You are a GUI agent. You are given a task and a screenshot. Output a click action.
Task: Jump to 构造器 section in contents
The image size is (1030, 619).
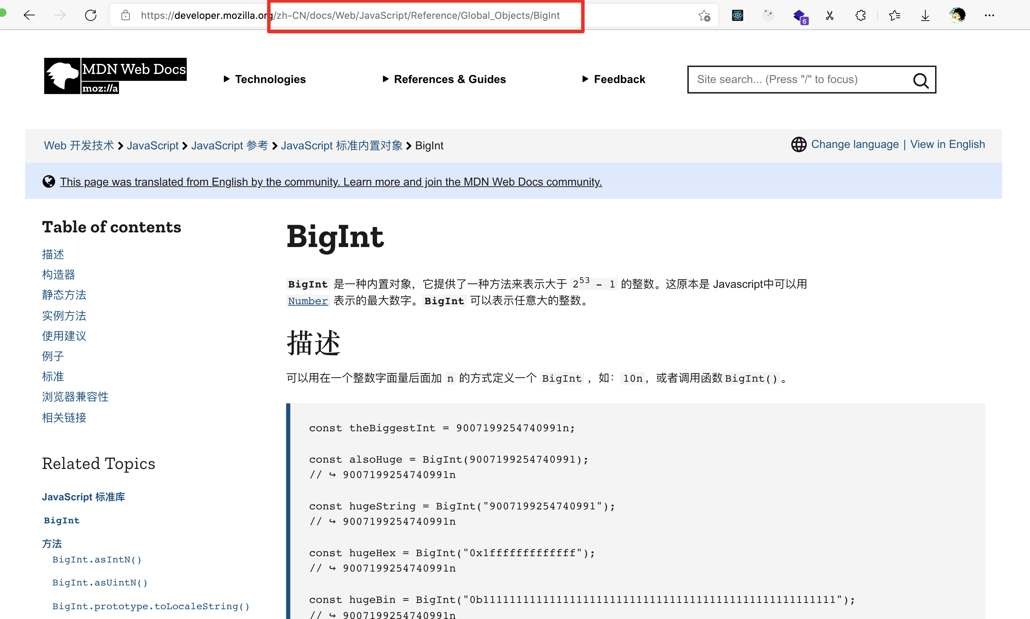point(58,275)
